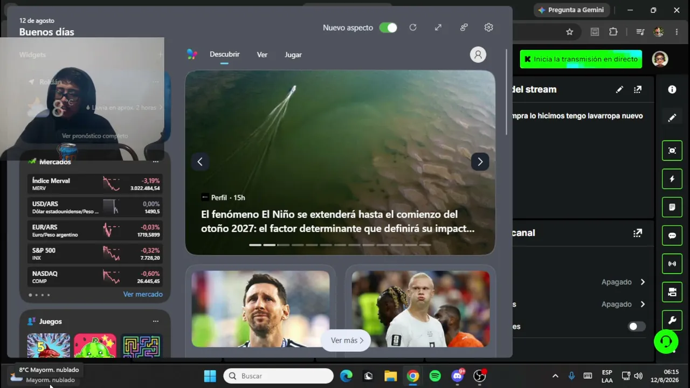Viewport: 690px width, 388px height.
Task: Switch to the Ver tab
Action: click(262, 54)
